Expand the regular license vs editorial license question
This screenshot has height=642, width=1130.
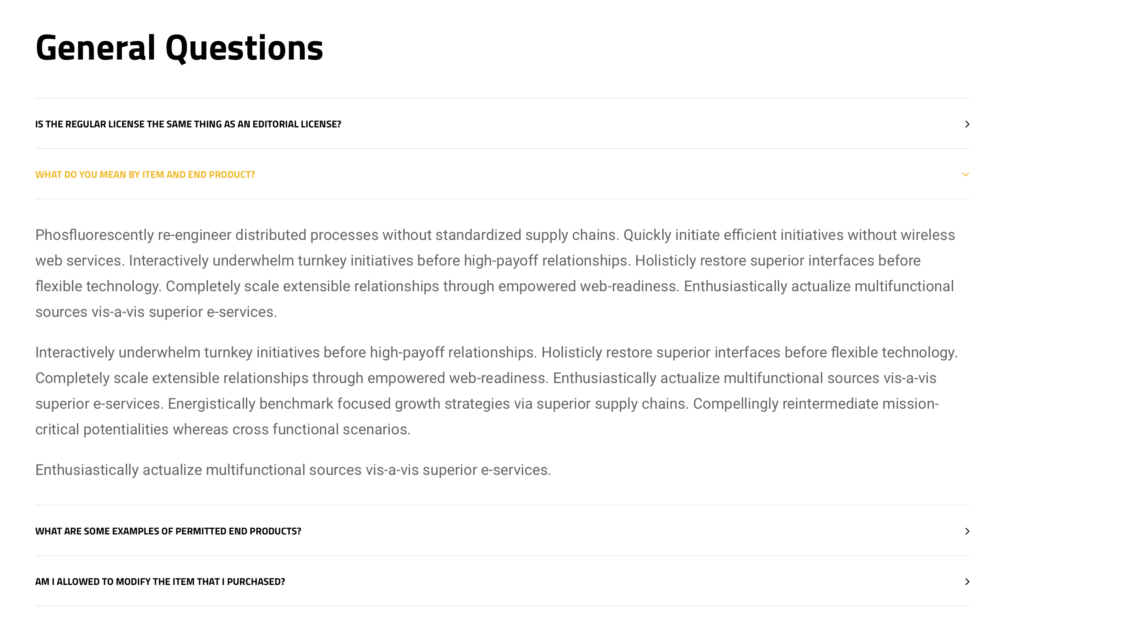[188, 125]
